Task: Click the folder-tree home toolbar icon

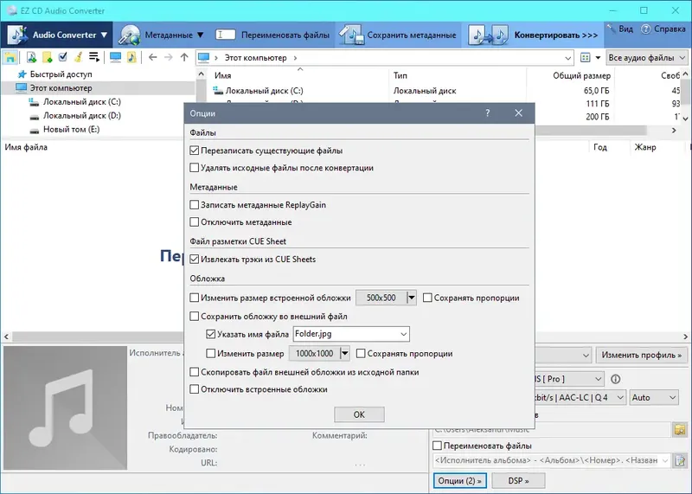Action: 10,57
